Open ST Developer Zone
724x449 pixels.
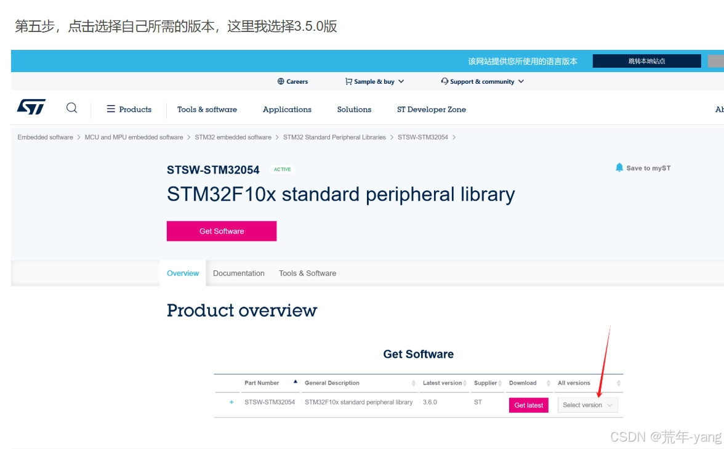(431, 110)
